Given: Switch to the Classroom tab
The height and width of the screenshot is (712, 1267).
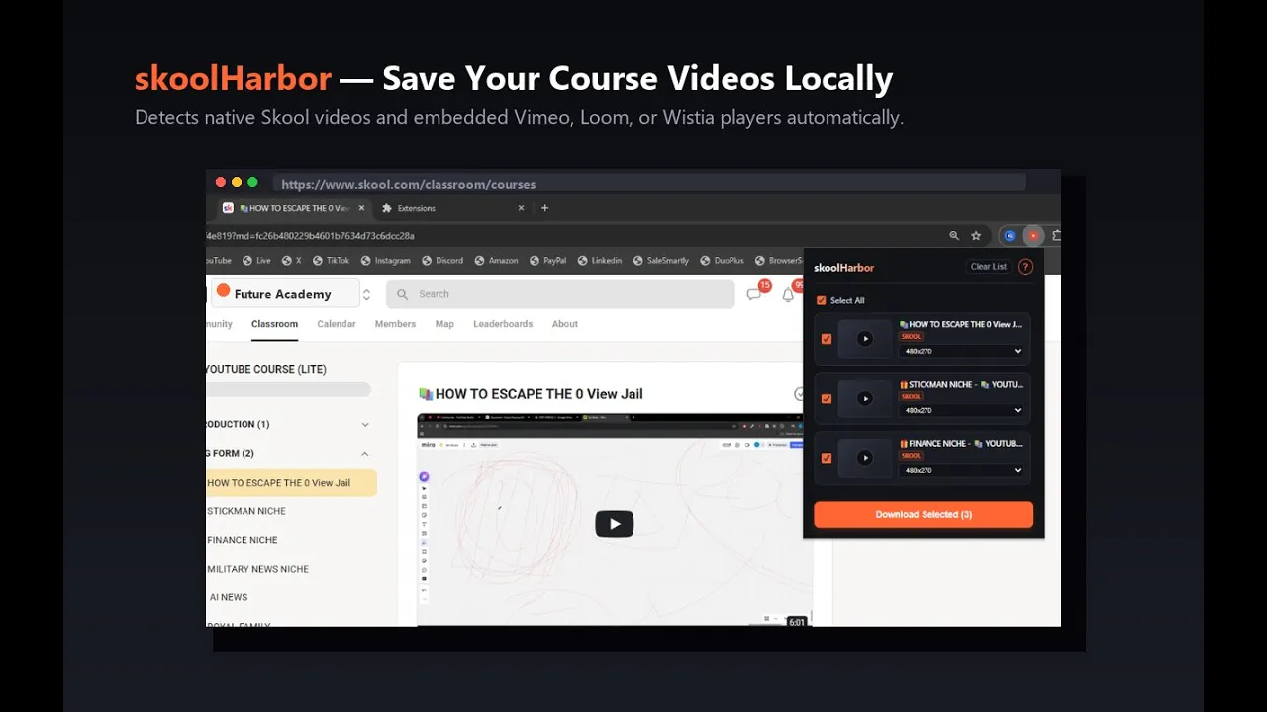Looking at the screenshot, I should 274,324.
